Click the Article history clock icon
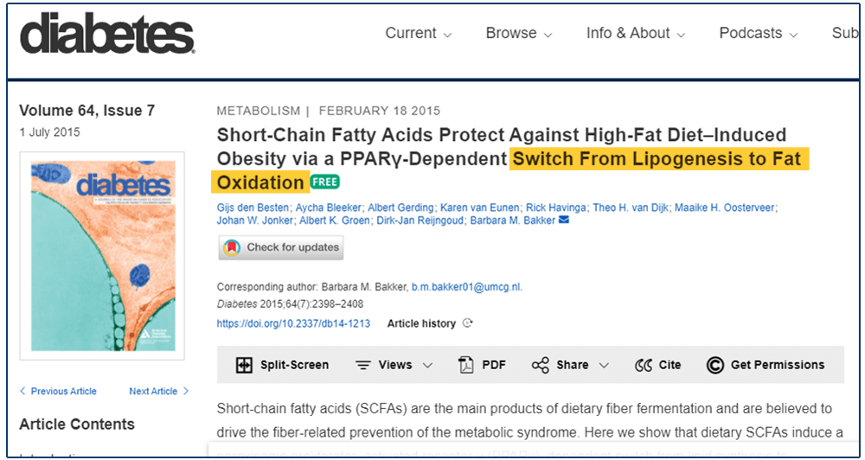 [x=467, y=323]
